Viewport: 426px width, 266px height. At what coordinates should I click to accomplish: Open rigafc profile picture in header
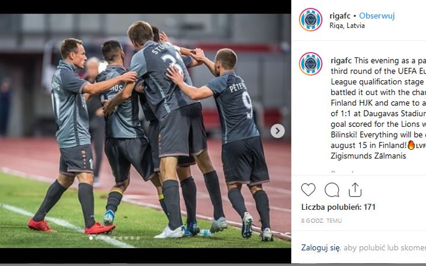coord(311,19)
